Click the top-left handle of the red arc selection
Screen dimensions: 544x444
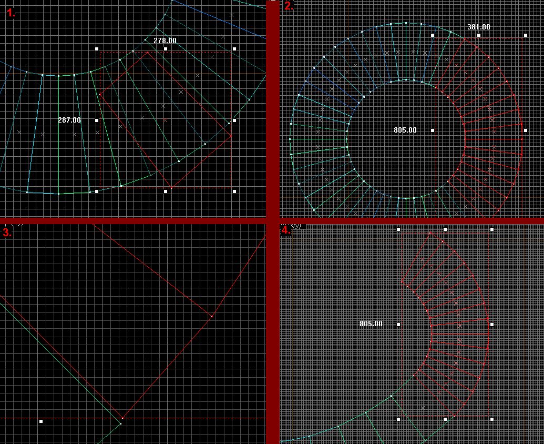398,229
